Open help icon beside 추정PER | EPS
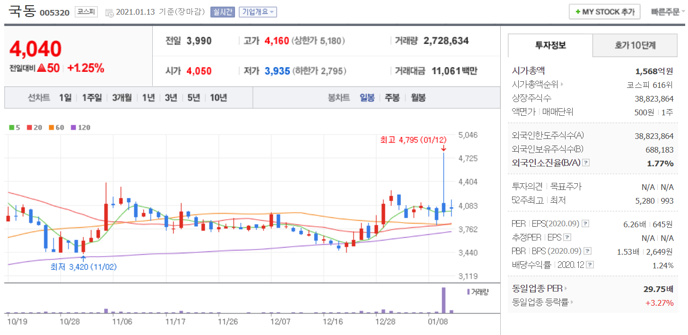The width and height of the screenshot is (688, 335). tap(567, 237)
